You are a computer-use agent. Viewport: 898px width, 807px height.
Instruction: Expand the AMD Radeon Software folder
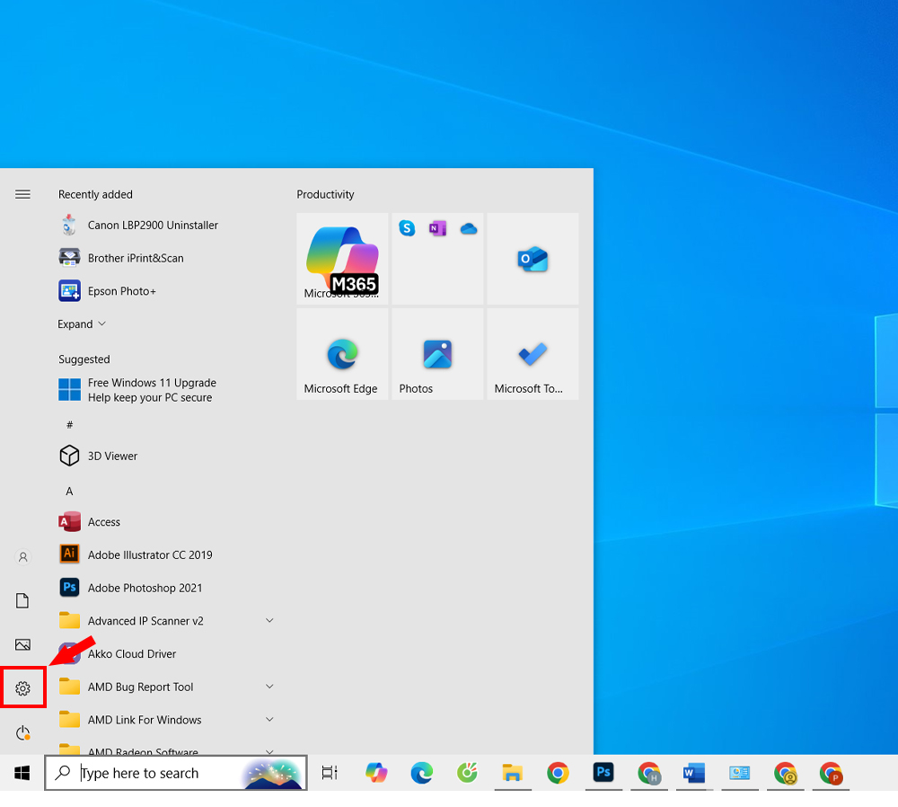pos(269,750)
